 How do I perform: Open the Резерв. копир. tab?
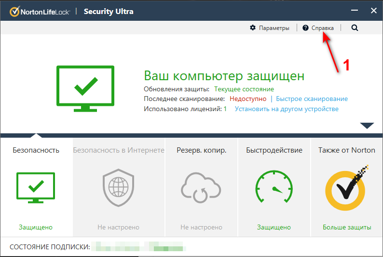coord(201,150)
